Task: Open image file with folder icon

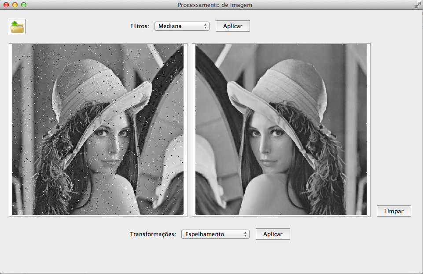Action: point(17,26)
